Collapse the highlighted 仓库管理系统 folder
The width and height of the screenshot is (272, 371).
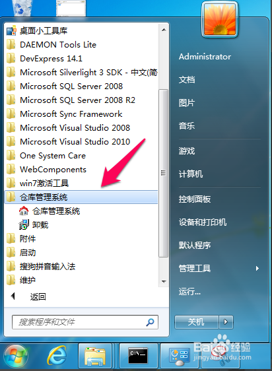click(x=81, y=197)
